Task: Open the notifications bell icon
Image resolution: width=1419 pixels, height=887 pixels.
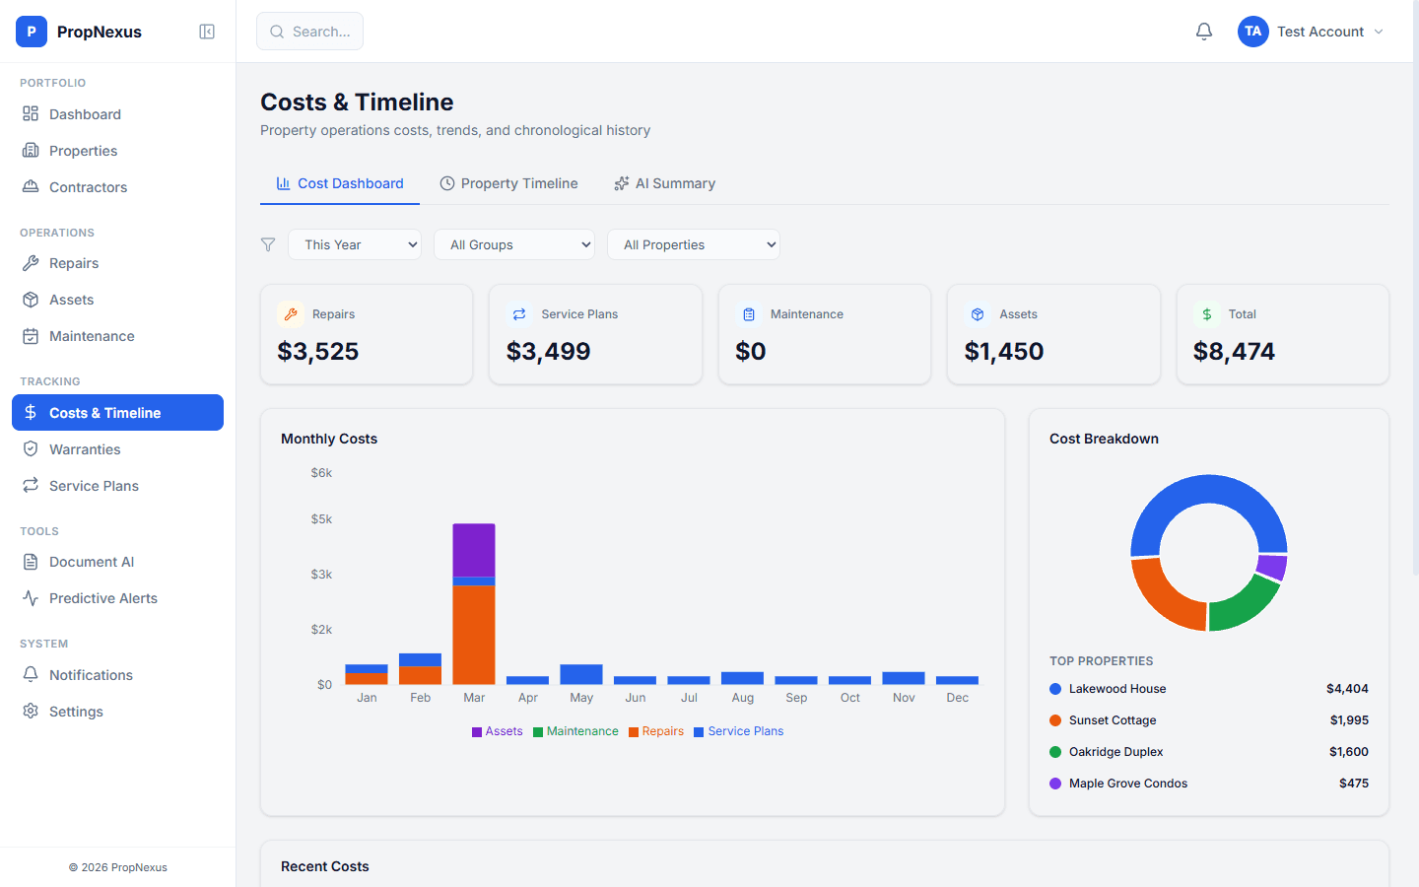Action: coord(1203,31)
